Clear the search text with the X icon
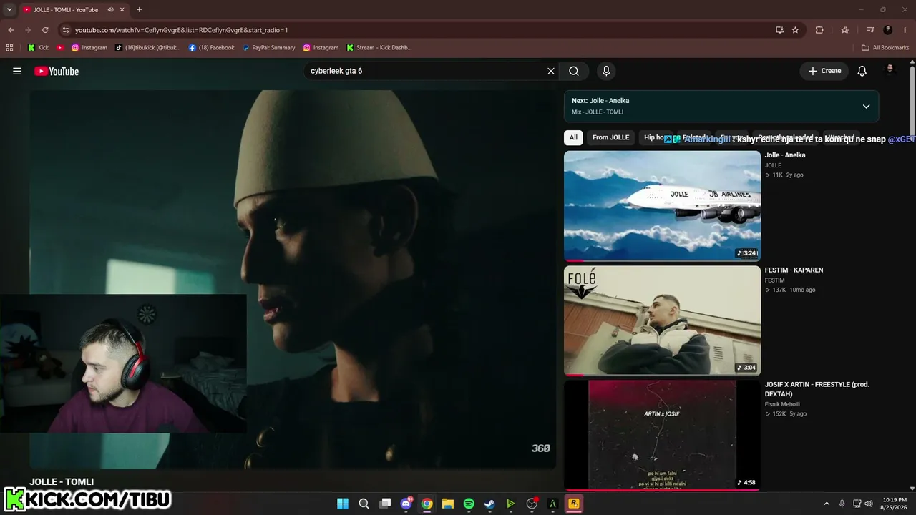Viewport: 916px width, 515px height. point(551,71)
